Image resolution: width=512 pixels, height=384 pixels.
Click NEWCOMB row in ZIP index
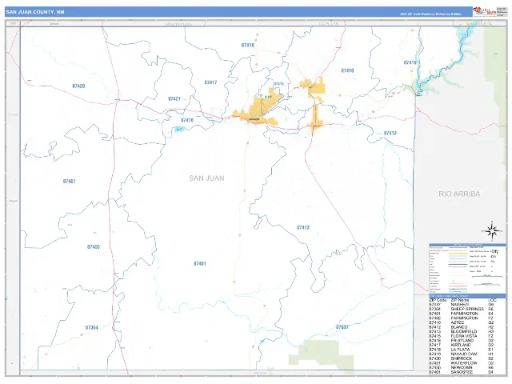point(462,368)
